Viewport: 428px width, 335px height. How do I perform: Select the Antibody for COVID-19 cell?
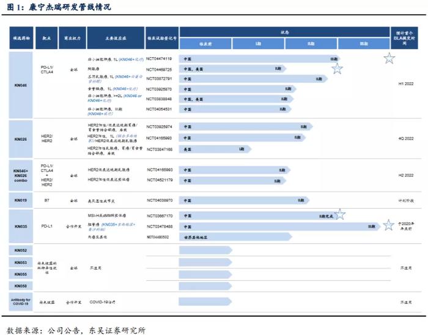pos(21,301)
